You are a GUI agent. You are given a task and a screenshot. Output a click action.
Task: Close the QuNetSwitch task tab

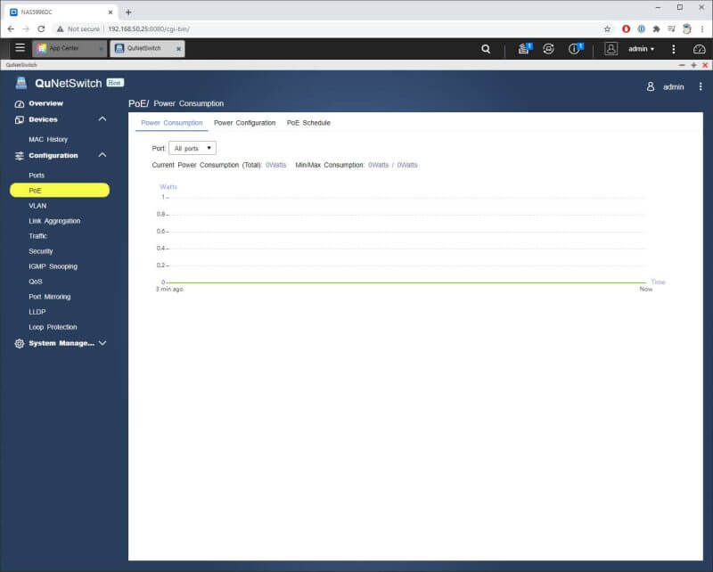(179, 49)
